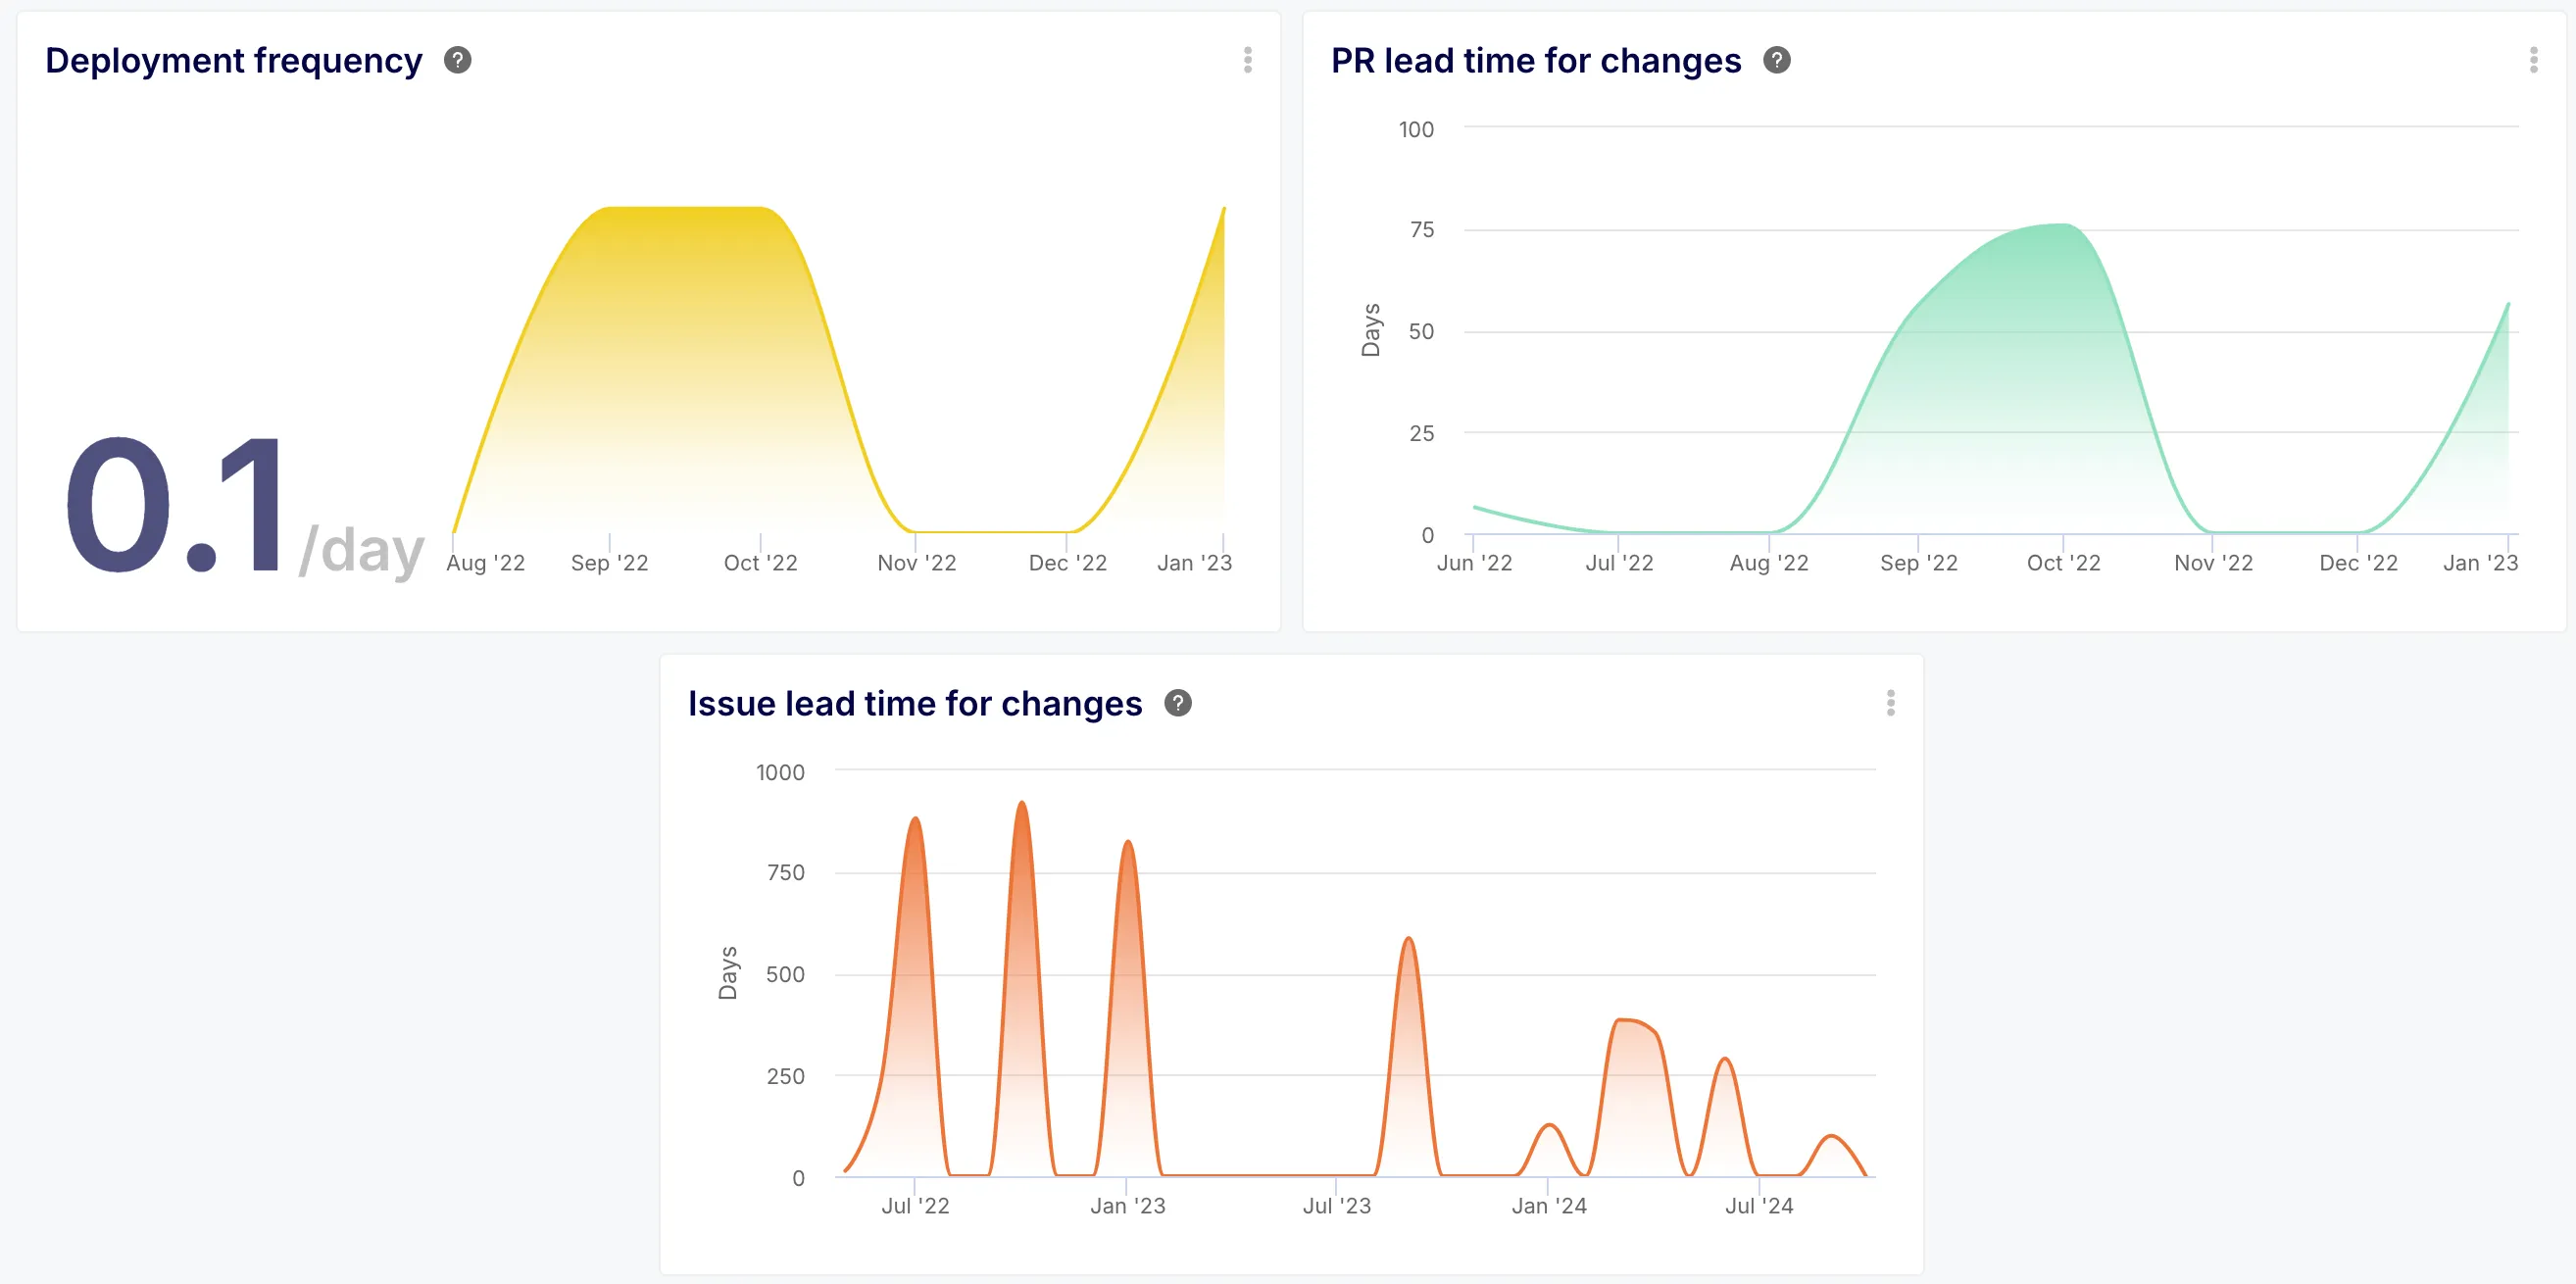This screenshot has width=2576, height=1284.
Task: Click Issue lead time for changes title
Action: (914, 703)
